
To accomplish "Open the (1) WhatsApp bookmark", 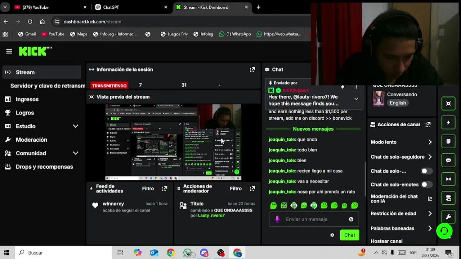I will 235,34.
